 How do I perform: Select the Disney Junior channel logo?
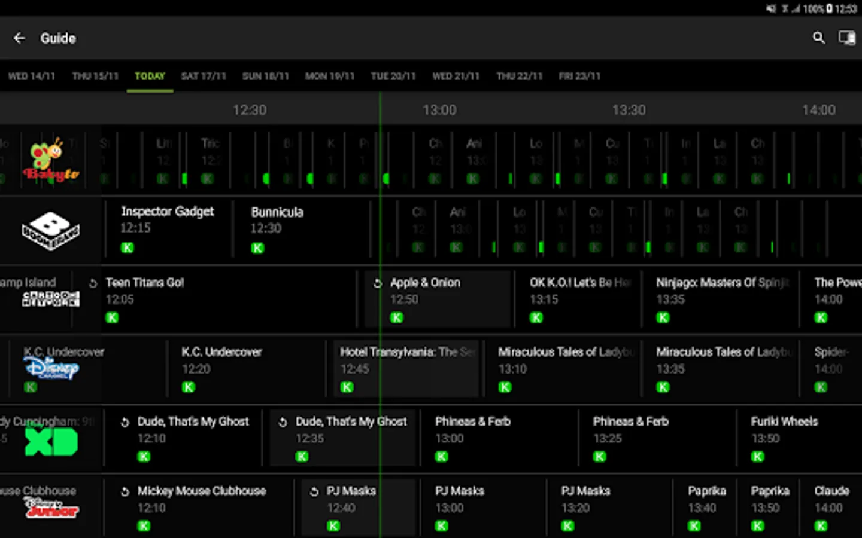point(51,508)
